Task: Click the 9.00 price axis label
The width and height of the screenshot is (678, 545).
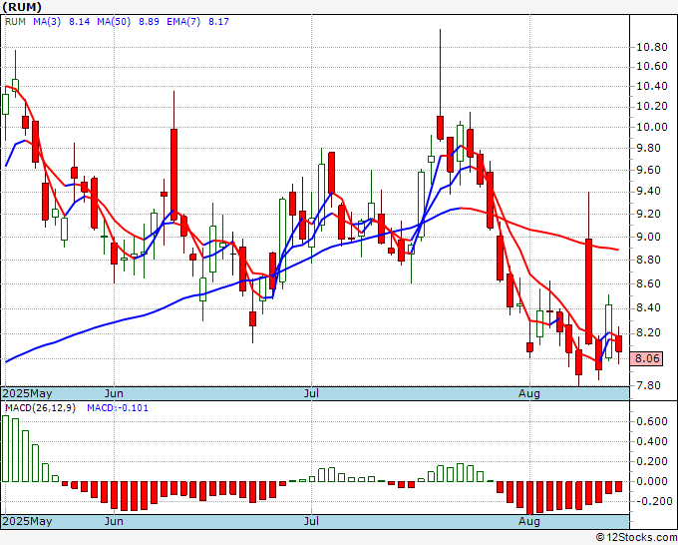Action: click(648, 237)
